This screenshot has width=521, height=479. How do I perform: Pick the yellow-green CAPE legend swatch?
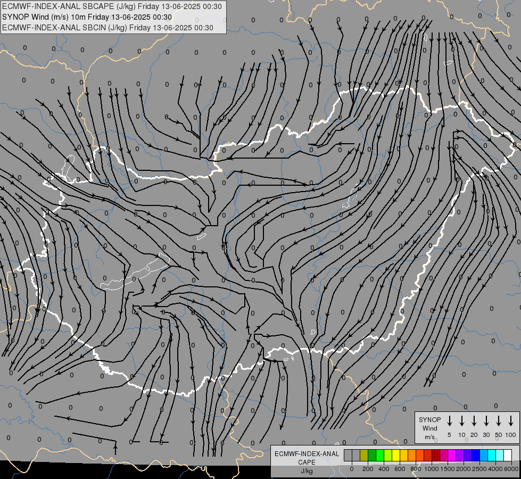388,455
